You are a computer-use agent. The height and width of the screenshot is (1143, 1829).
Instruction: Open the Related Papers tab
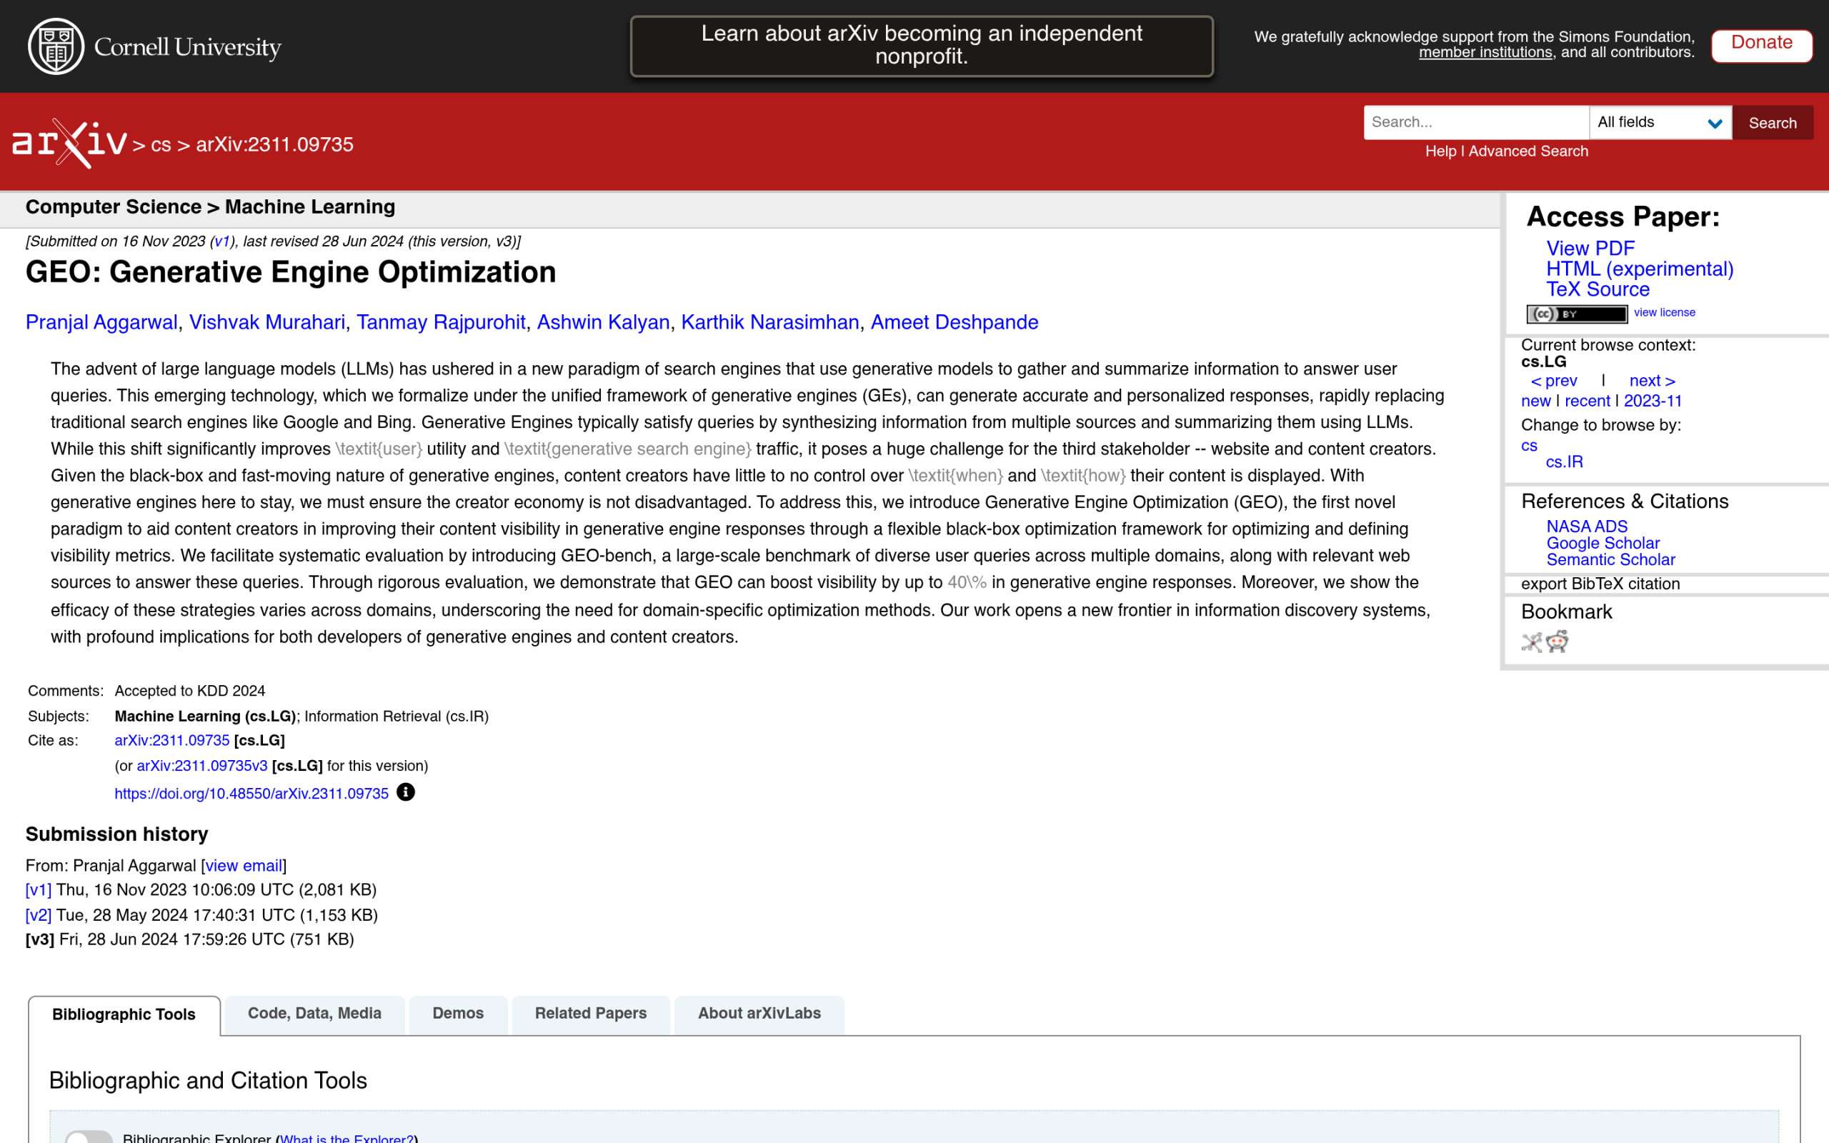[x=590, y=1014]
